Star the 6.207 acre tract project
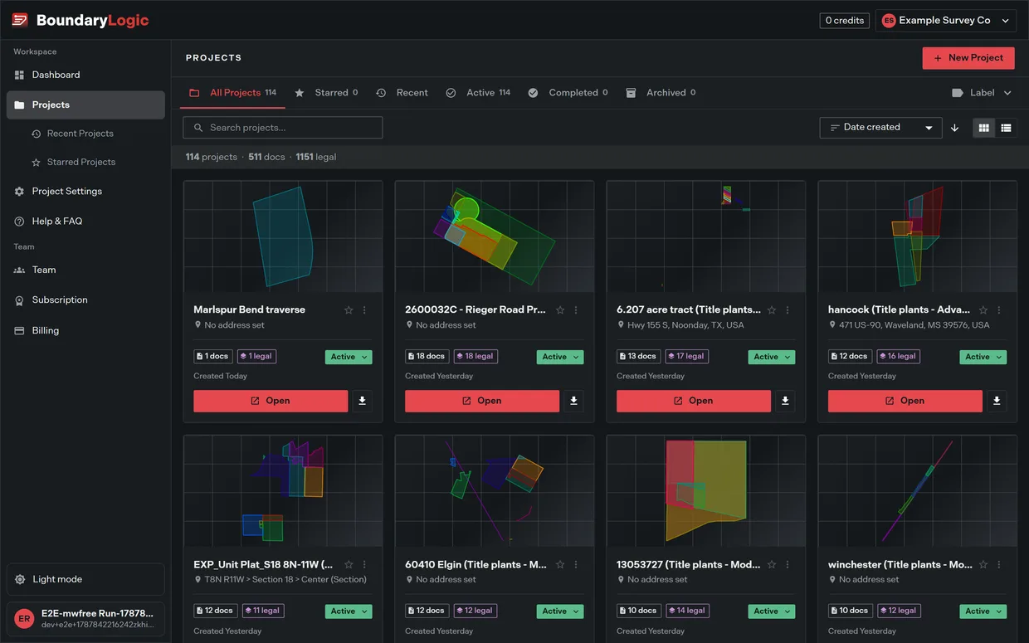 click(772, 310)
